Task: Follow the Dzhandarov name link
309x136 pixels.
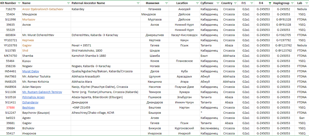Action: (30, 102)
